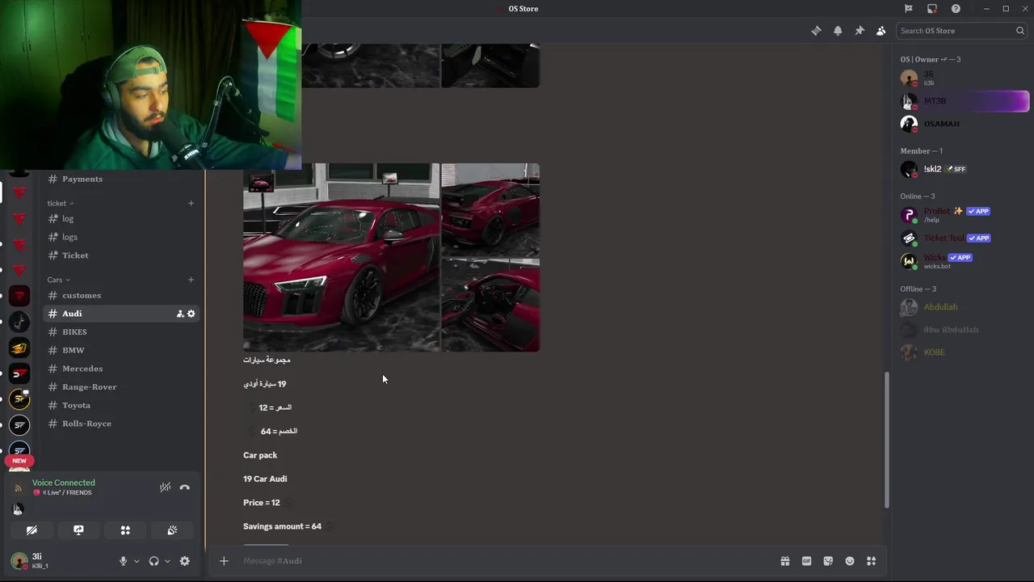The height and width of the screenshot is (582, 1034).
Task: Open the emoji picker
Action: point(850,561)
